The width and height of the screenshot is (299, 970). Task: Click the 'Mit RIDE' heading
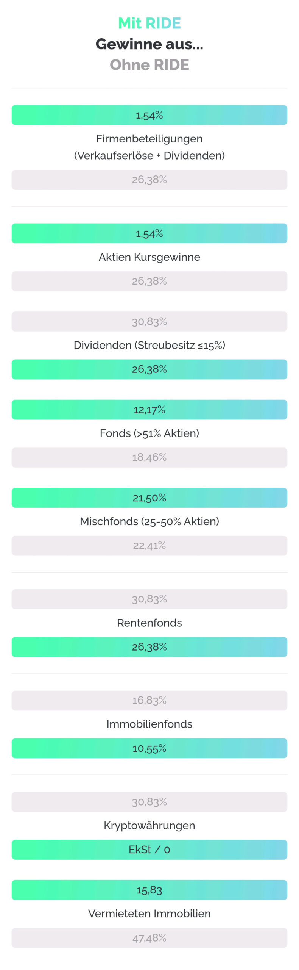149,23
